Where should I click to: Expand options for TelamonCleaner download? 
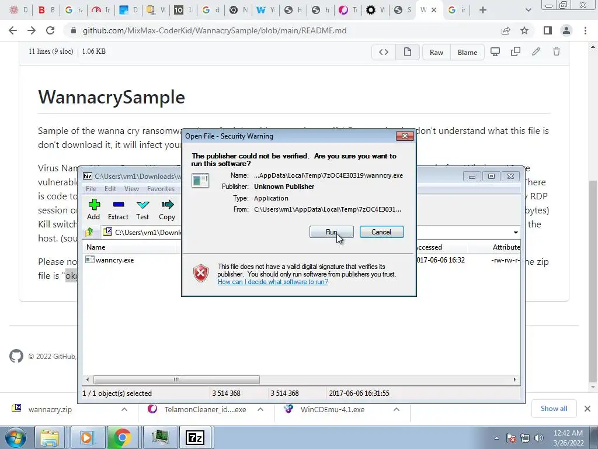260,409
